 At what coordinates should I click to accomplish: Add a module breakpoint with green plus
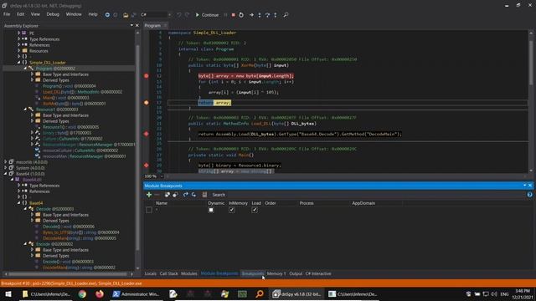[149, 195]
